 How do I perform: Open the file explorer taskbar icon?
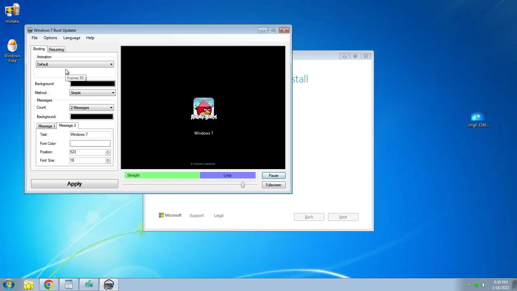29,285
